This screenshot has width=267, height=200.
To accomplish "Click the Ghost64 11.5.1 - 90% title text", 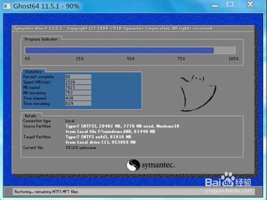I will click(46, 6).
